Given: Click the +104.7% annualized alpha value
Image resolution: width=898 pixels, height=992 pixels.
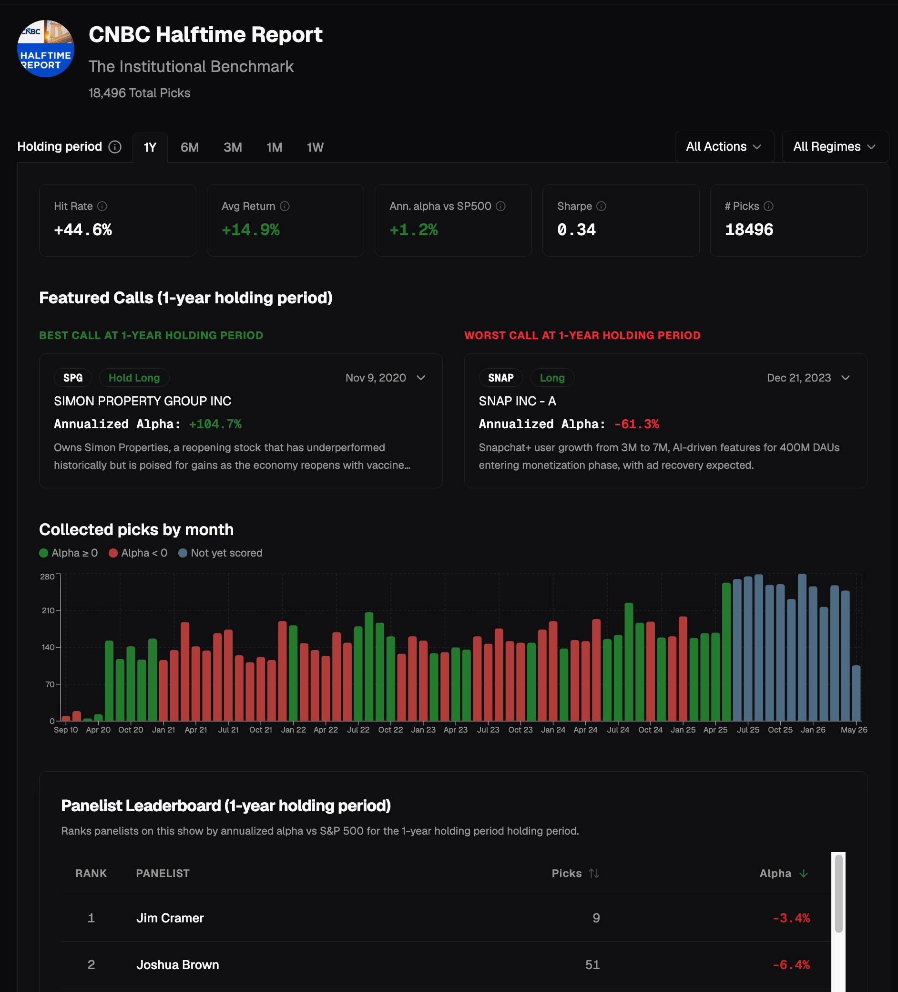Looking at the screenshot, I should click(x=215, y=424).
